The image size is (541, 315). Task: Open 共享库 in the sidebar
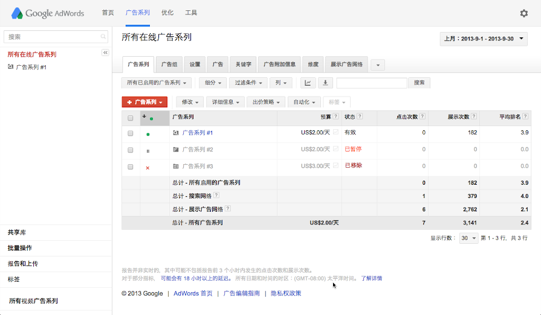[x=16, y=232]
